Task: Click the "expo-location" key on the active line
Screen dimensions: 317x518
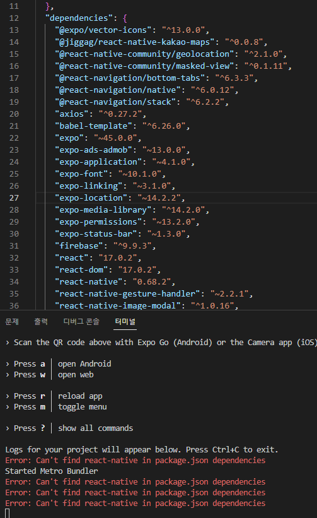Action: point(91,198)
